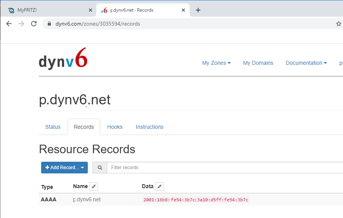
Task: Close the p.dynv6.net Records browser tab
Action: 183,10
